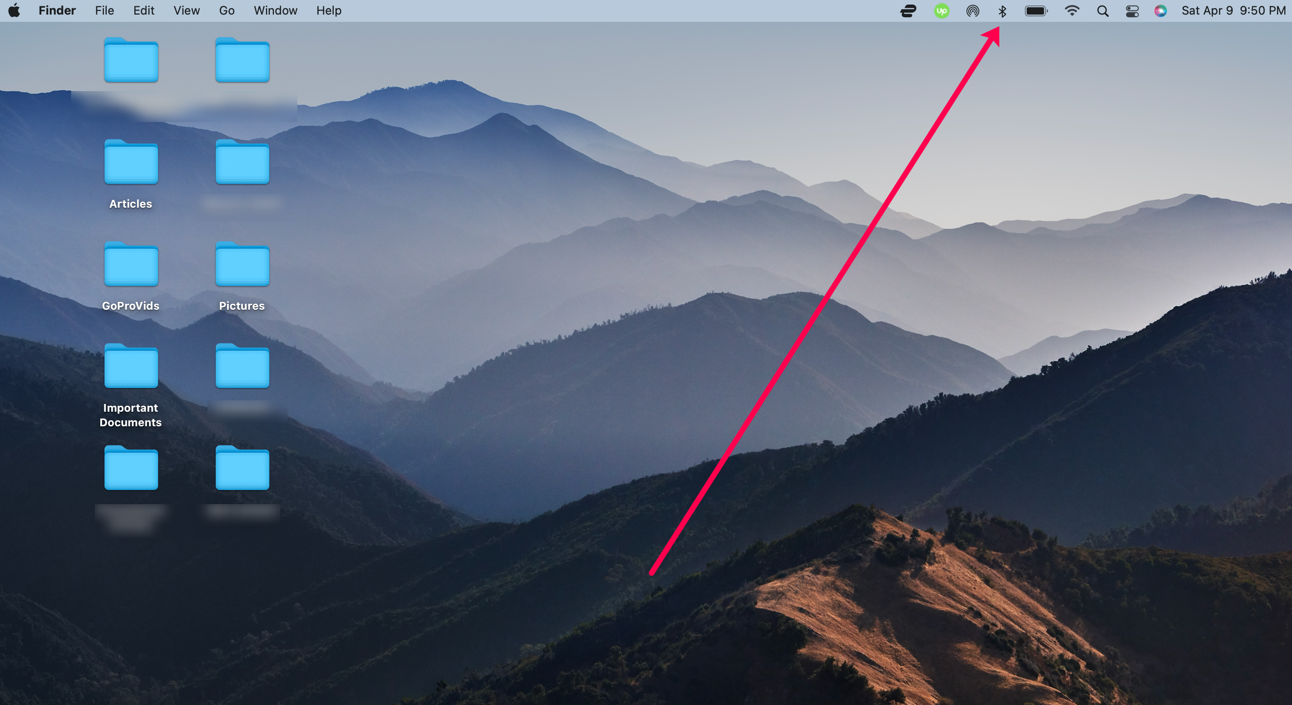This screenshot has height=705, width=1292.
Task: Open the File menu
Action: pyautogui.click(x=104, y=10)
